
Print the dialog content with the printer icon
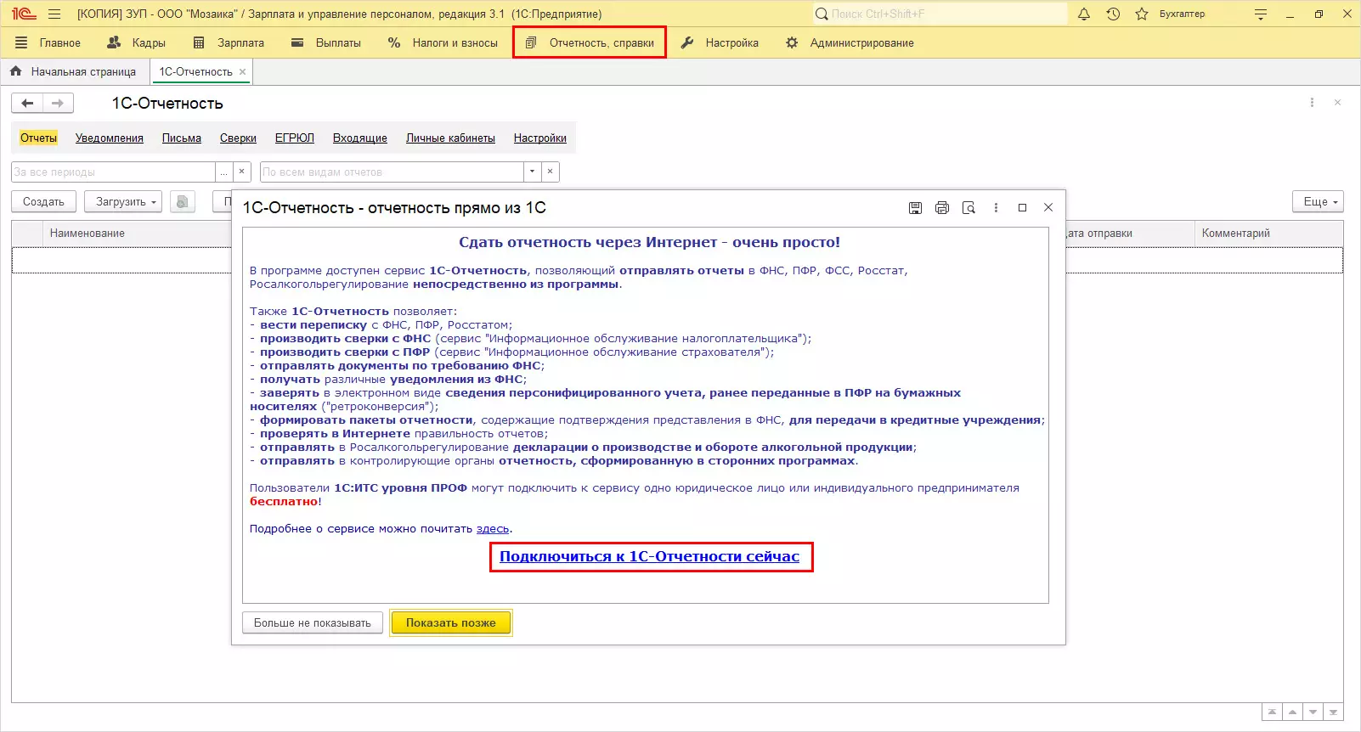pyautogui.click(x=942, y=208)
